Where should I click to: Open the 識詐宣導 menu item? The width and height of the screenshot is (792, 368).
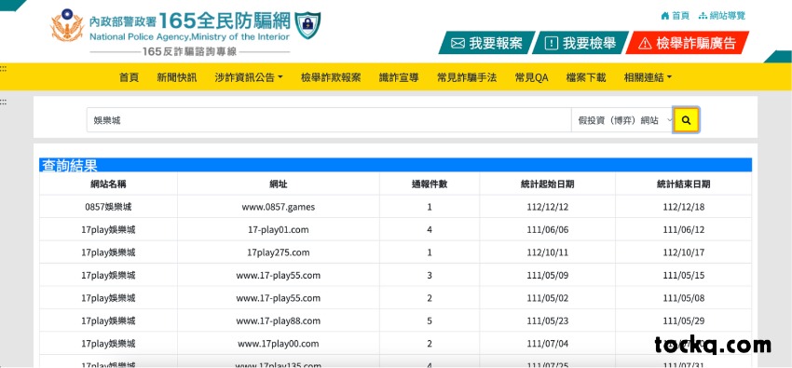click(399, 77)
